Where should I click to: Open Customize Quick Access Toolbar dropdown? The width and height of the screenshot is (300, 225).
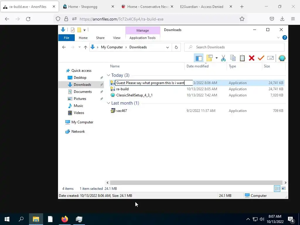(x=84, y=30)
